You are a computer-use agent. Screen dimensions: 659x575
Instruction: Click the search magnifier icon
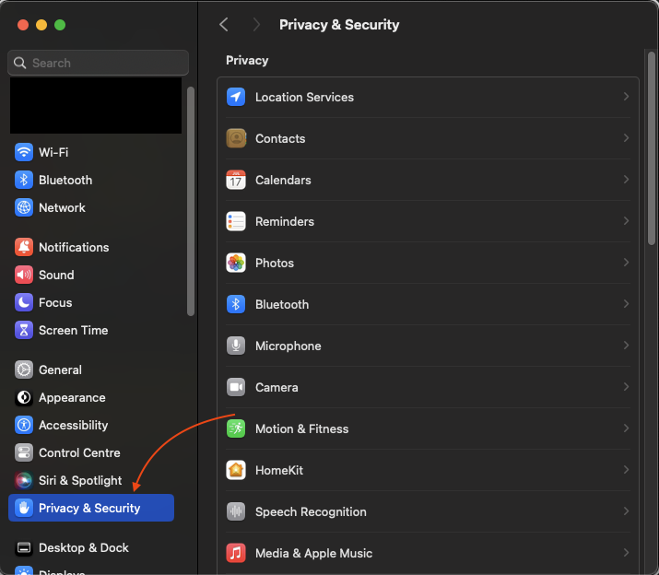click(x=19, y=63)
